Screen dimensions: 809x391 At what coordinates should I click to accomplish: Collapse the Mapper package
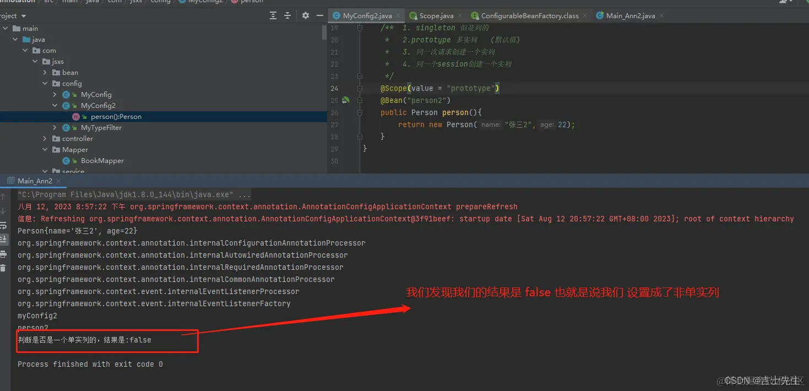click(45, 150)
